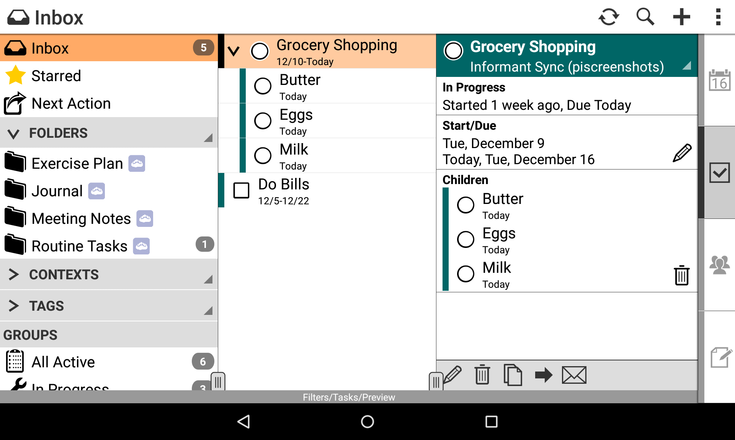
Task: Open the All Active group
Action: pos(63,362)
